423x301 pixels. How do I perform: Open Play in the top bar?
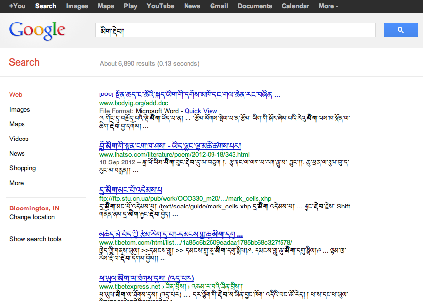[131, 6]
